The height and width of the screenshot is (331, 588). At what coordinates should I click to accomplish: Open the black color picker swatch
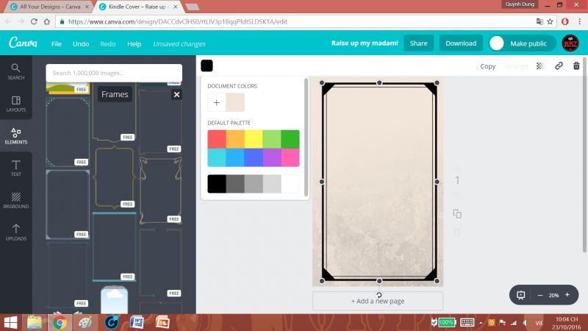tap(207, 66)
